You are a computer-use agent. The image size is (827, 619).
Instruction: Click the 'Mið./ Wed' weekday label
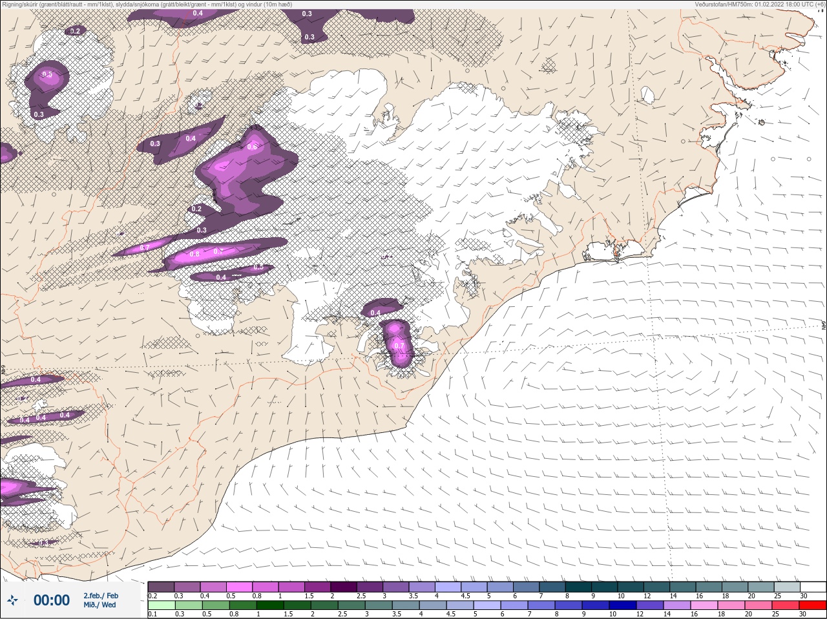pyautogui.click(x=99, y=605)
